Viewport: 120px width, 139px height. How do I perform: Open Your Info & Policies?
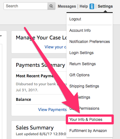tap(86, 120)
